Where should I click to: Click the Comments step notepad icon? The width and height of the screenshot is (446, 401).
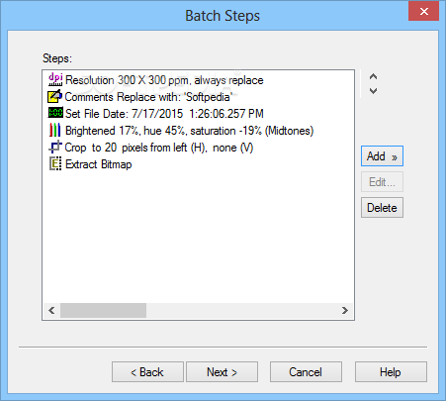tap(54, 96)
